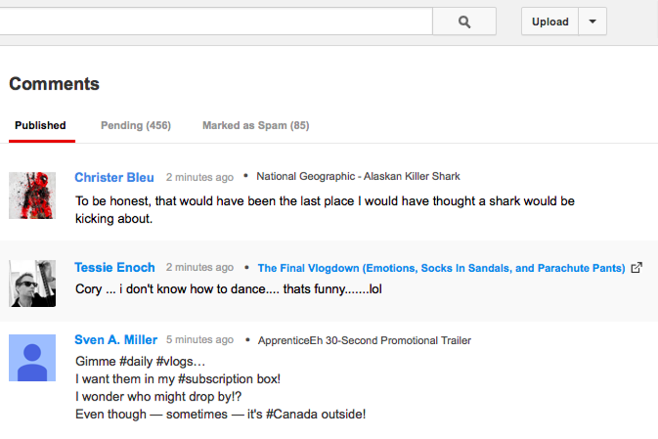Image resolution: width=658 pixels, height=439 pixels.
Task: Click National Geographic - Alaskan Killer Shark title
Action: 358,177
